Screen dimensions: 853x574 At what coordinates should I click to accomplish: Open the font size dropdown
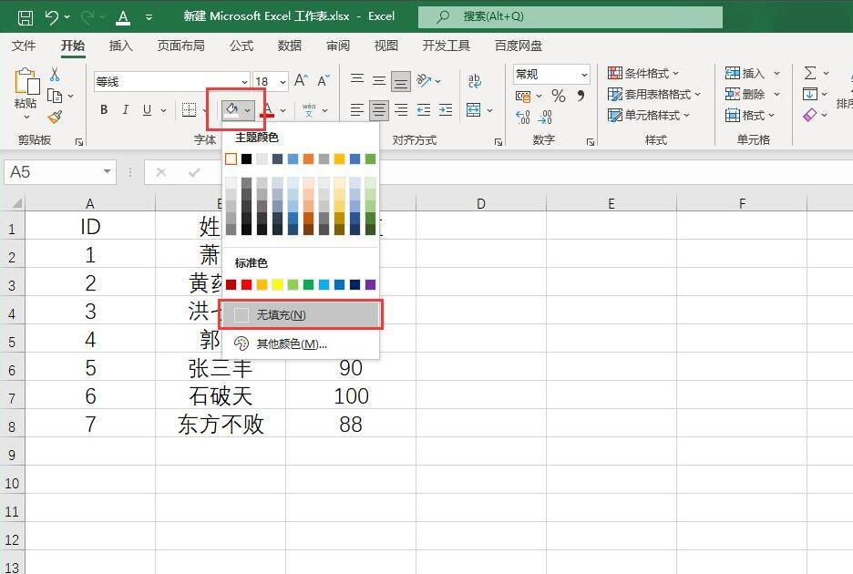[x=283, y=82]
